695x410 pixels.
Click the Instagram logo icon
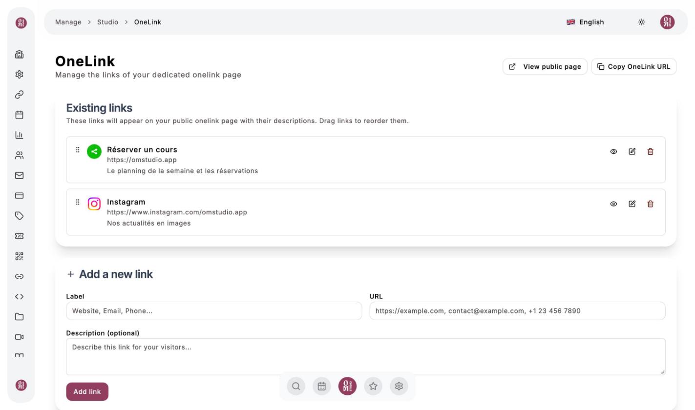point(94,204)
